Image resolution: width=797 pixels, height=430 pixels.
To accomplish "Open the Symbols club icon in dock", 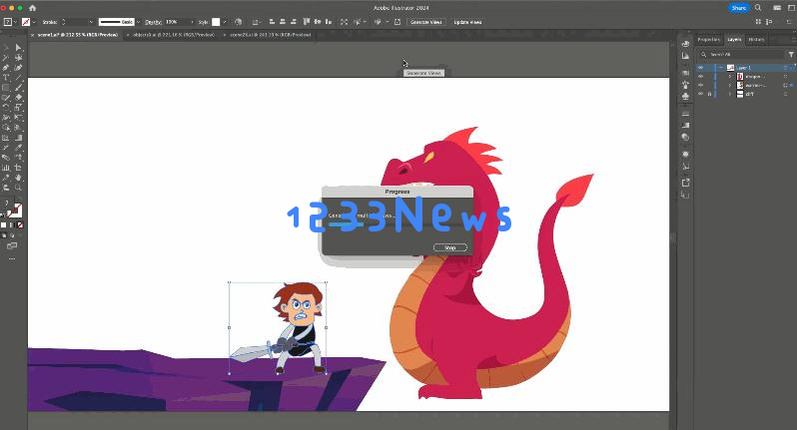I will (x=686, y=96).
